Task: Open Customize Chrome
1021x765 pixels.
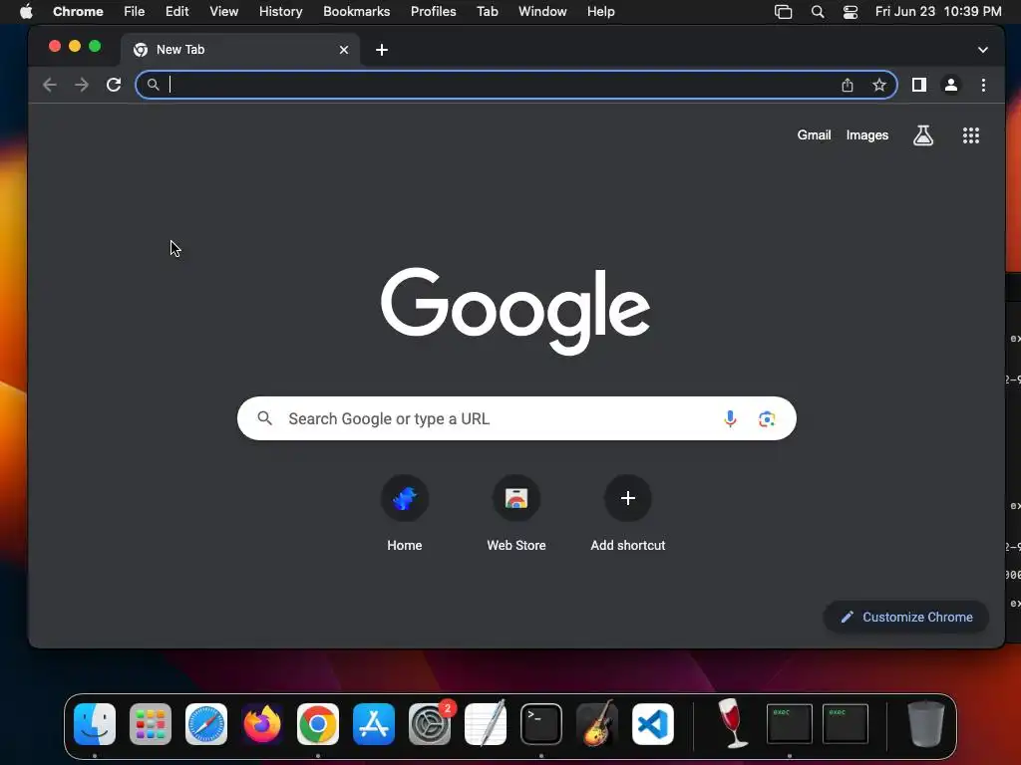Action: (906, 617)
